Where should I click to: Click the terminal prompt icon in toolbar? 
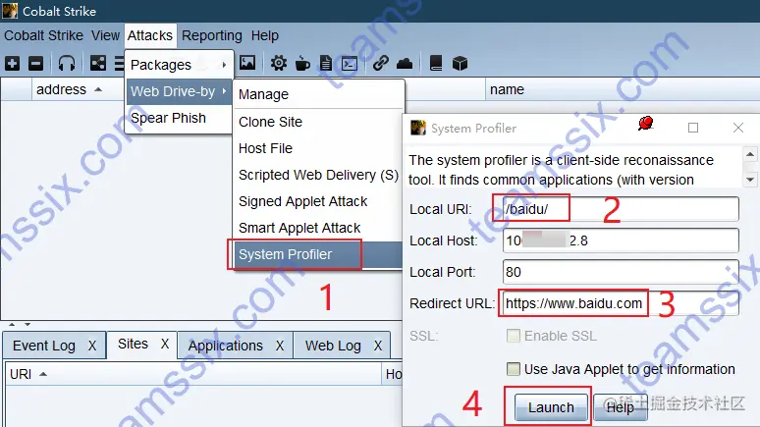pyautogui.click(x=350, y=64)
